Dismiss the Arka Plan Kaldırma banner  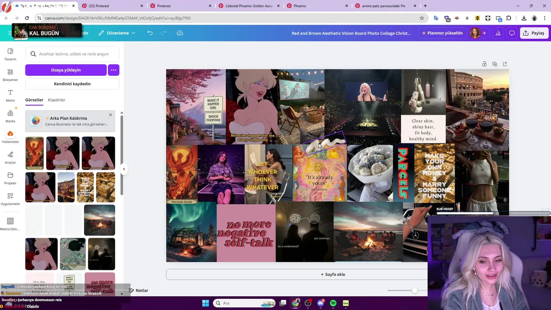(110, 115)
